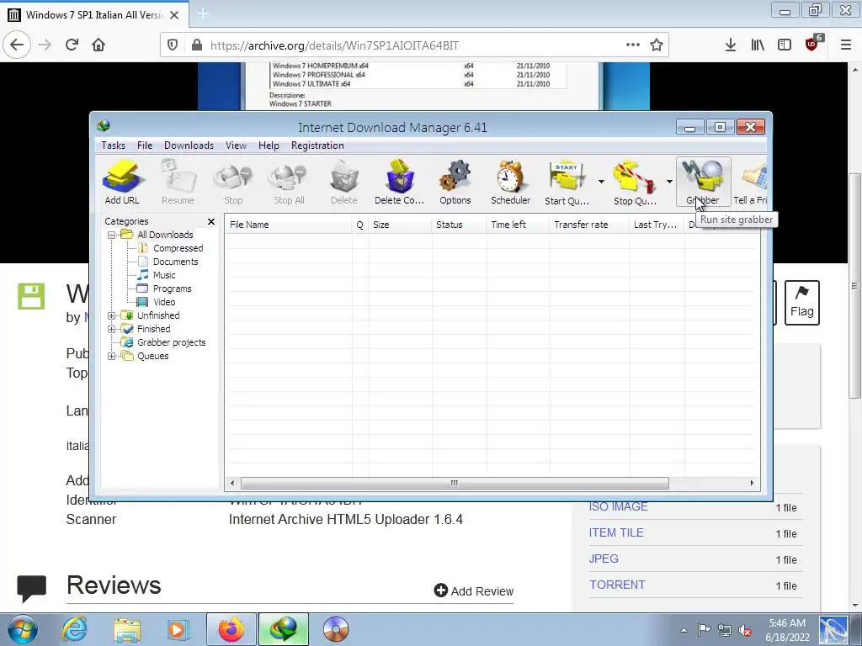The width and height of the screenshot is (862, 646).
Task: Sort by File Name column header
Action: click(x=288, y=225)
